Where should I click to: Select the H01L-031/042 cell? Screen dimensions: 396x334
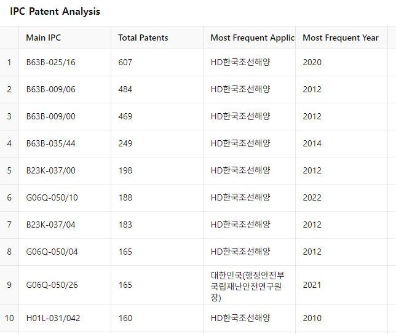click(x=65, y=318)
